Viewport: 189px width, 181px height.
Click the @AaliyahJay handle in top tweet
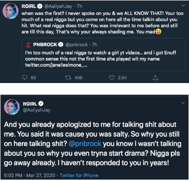click(58, 6)
